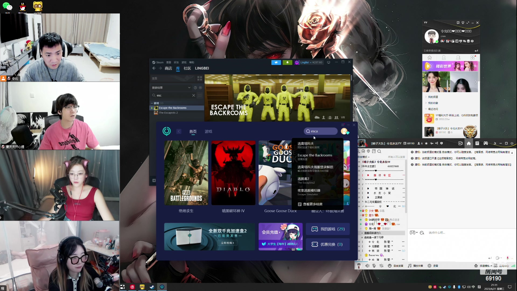Open Steam 社区 community tab
517x291 pixels.
point(187,68)
